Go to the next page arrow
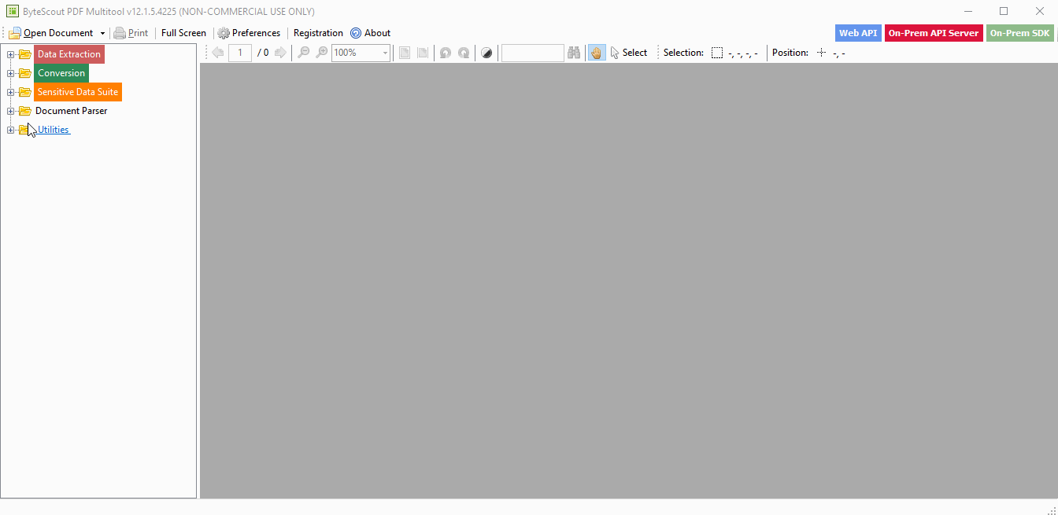Screen dimensions: 1058x515 point(280,53)
